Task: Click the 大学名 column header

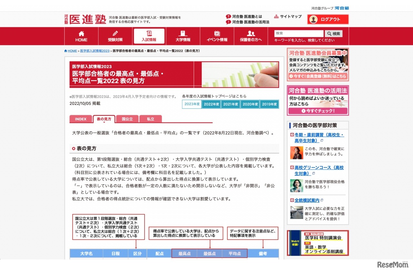Action: pyautogui.click(x=86, y=253)
